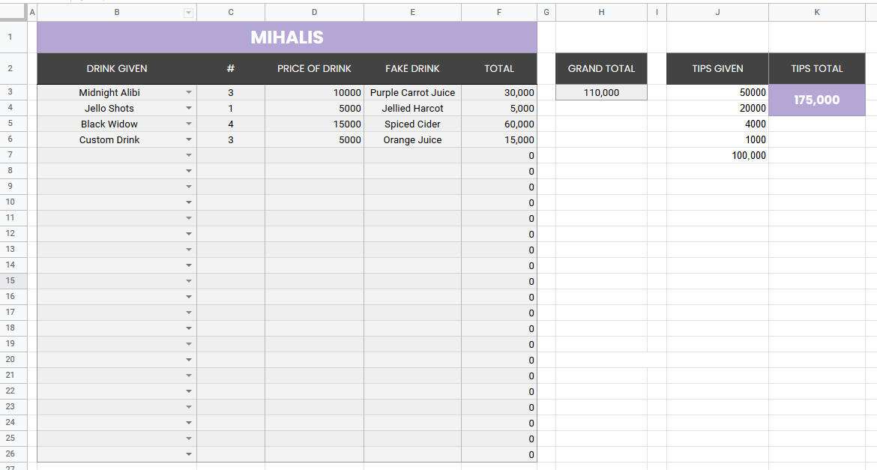Select the MIHALIS title cell
877x470 pixels.
tap(287, 37)
